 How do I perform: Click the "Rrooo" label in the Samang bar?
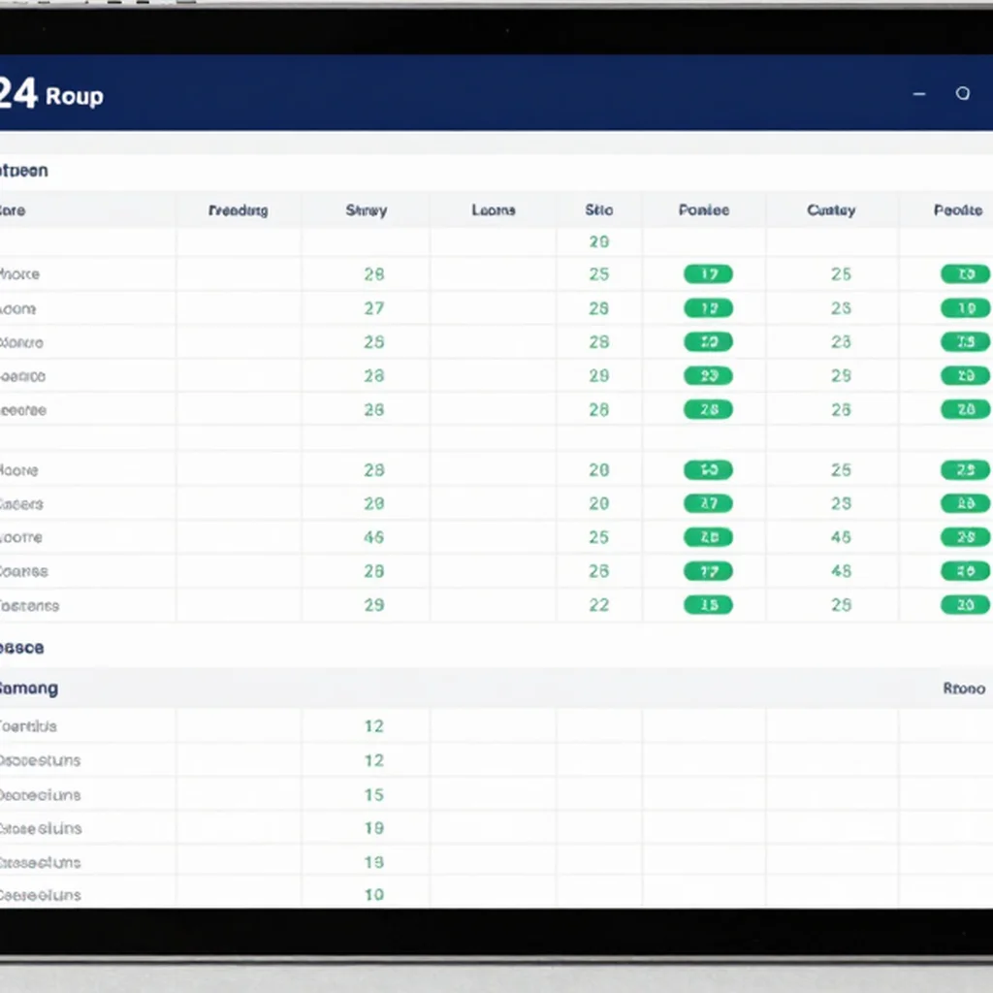point(964,689)
